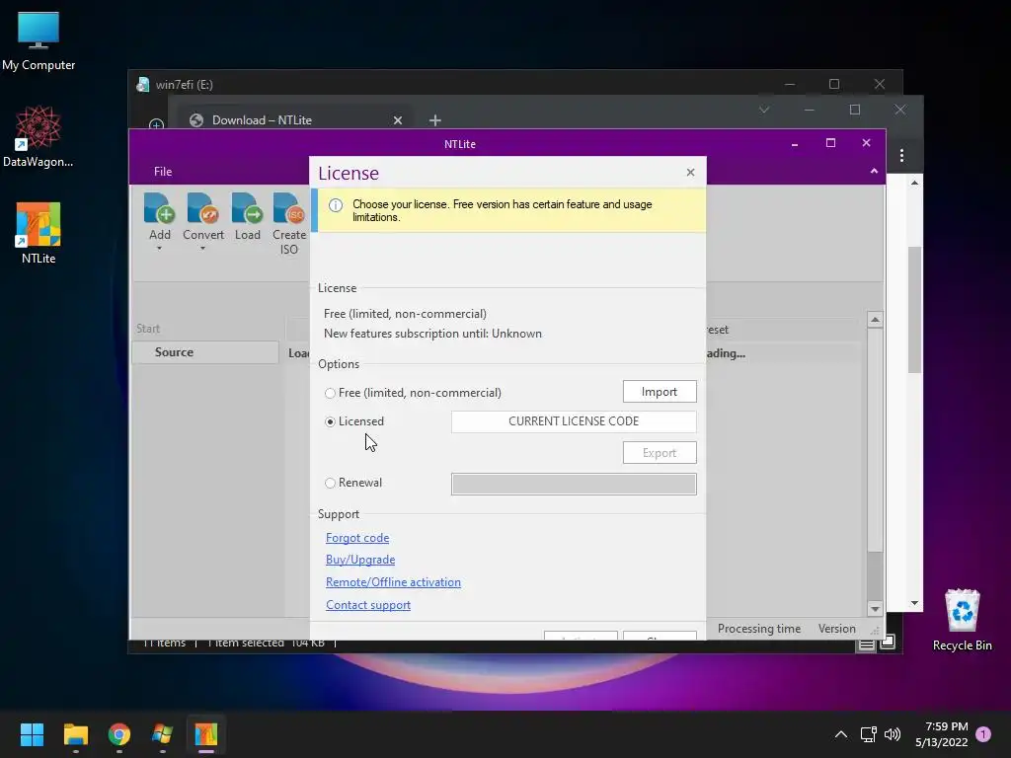Close the Download – NTLite browser tab
The width and height of the screenshot is (1011, 758).
(x=398, y=120)
